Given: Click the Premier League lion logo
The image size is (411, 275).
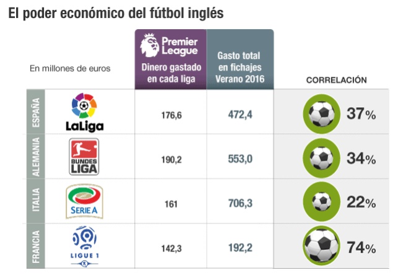Looking at the screenshot, I should click(150, 45).
